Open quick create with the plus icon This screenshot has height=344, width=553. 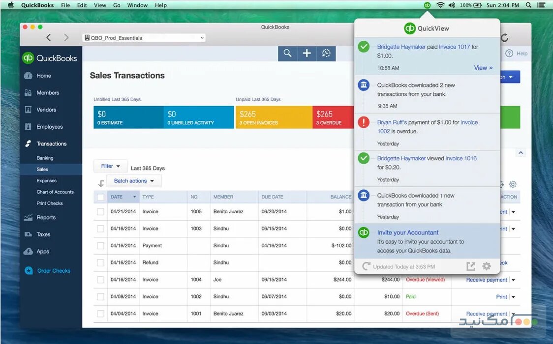point(307,54)
